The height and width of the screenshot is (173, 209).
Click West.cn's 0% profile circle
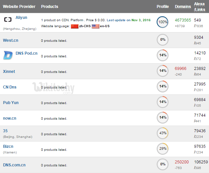(x=163, y=40)
